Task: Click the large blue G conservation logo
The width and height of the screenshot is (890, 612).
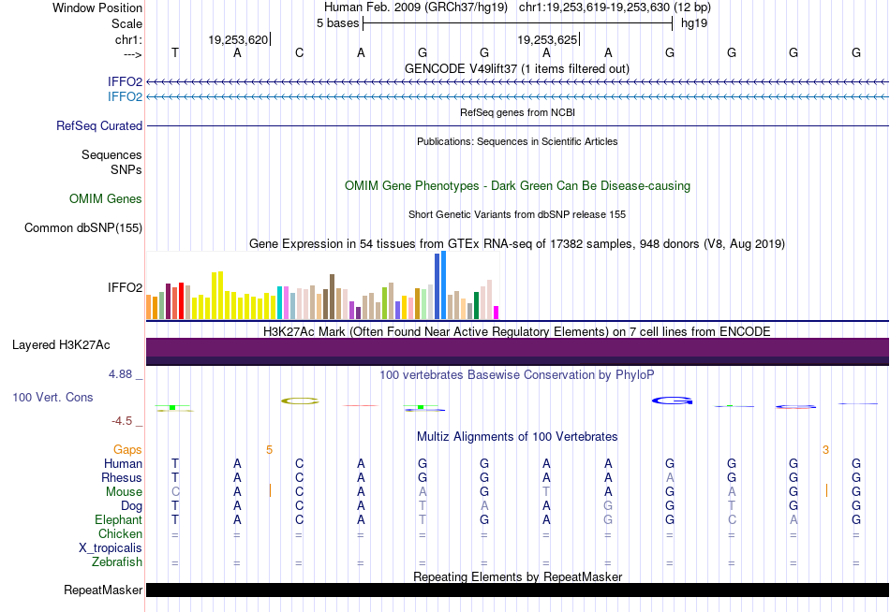Action: (x=672, y=401)
